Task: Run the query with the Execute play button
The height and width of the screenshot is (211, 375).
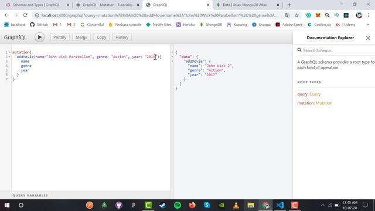Action: pos(39,38)
